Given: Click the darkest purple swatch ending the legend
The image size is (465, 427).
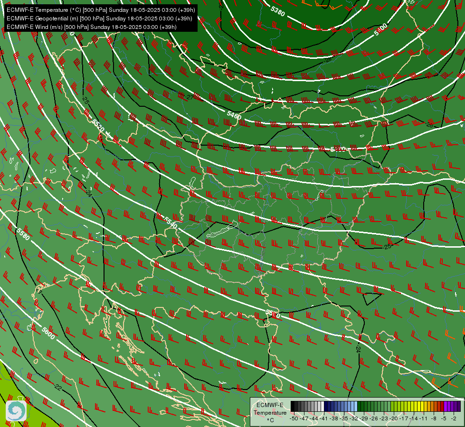Looking at the screenshot, I should [x=459, y=407].
